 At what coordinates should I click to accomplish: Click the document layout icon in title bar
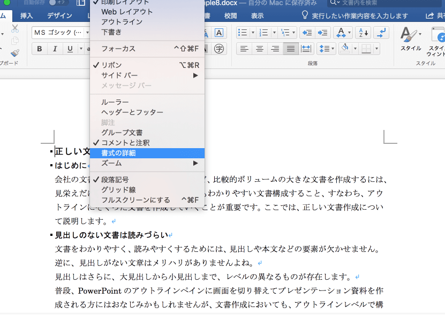point(81,3)
